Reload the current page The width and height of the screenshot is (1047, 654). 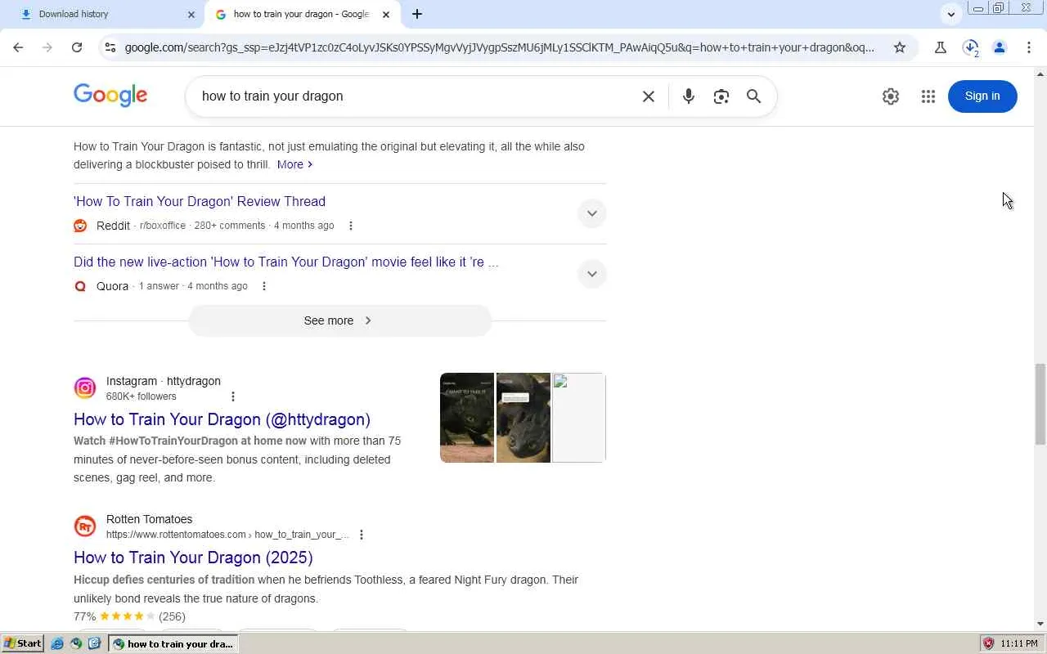click(77, 47)
